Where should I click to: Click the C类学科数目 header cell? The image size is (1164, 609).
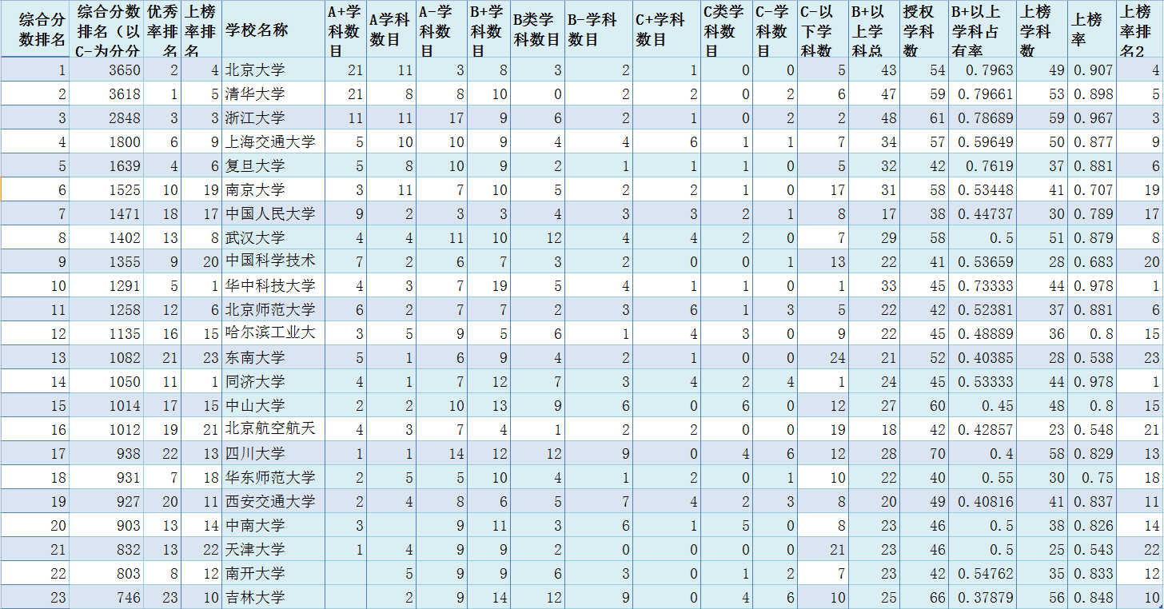tap(727, 29)
